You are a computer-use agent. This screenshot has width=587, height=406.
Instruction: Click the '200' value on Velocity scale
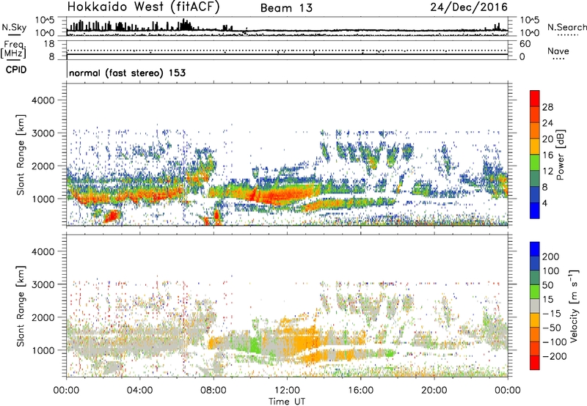coord(551,256)
